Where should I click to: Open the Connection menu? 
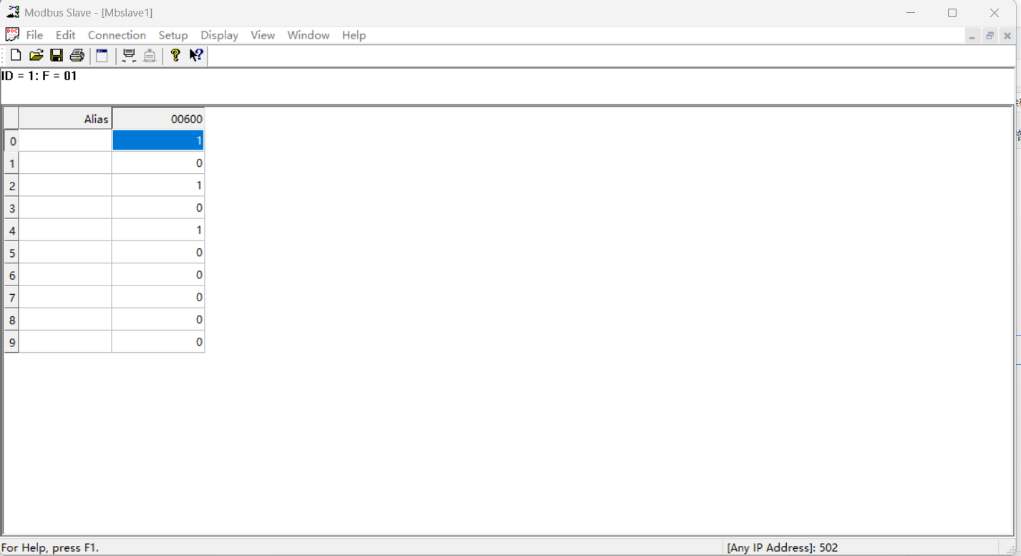click(x=117, y=35)
